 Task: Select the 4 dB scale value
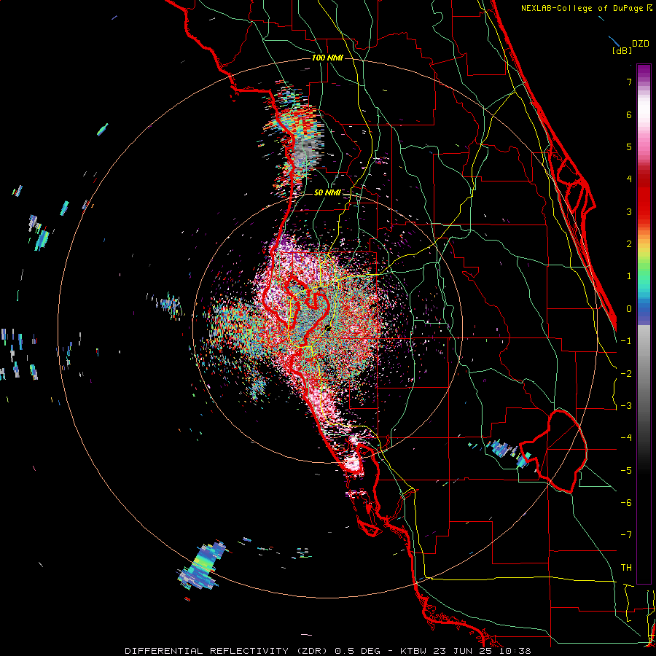coord(629,179)
